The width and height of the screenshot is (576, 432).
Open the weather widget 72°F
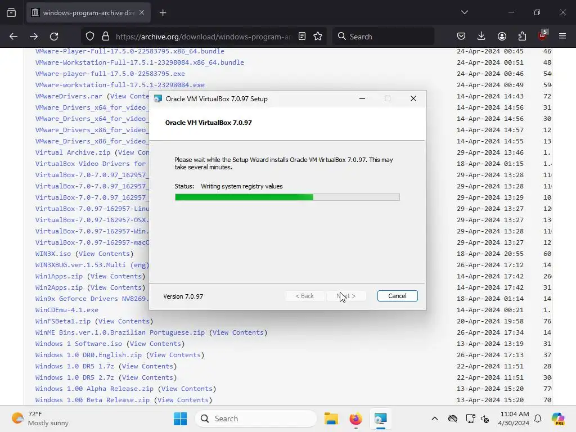40,418
